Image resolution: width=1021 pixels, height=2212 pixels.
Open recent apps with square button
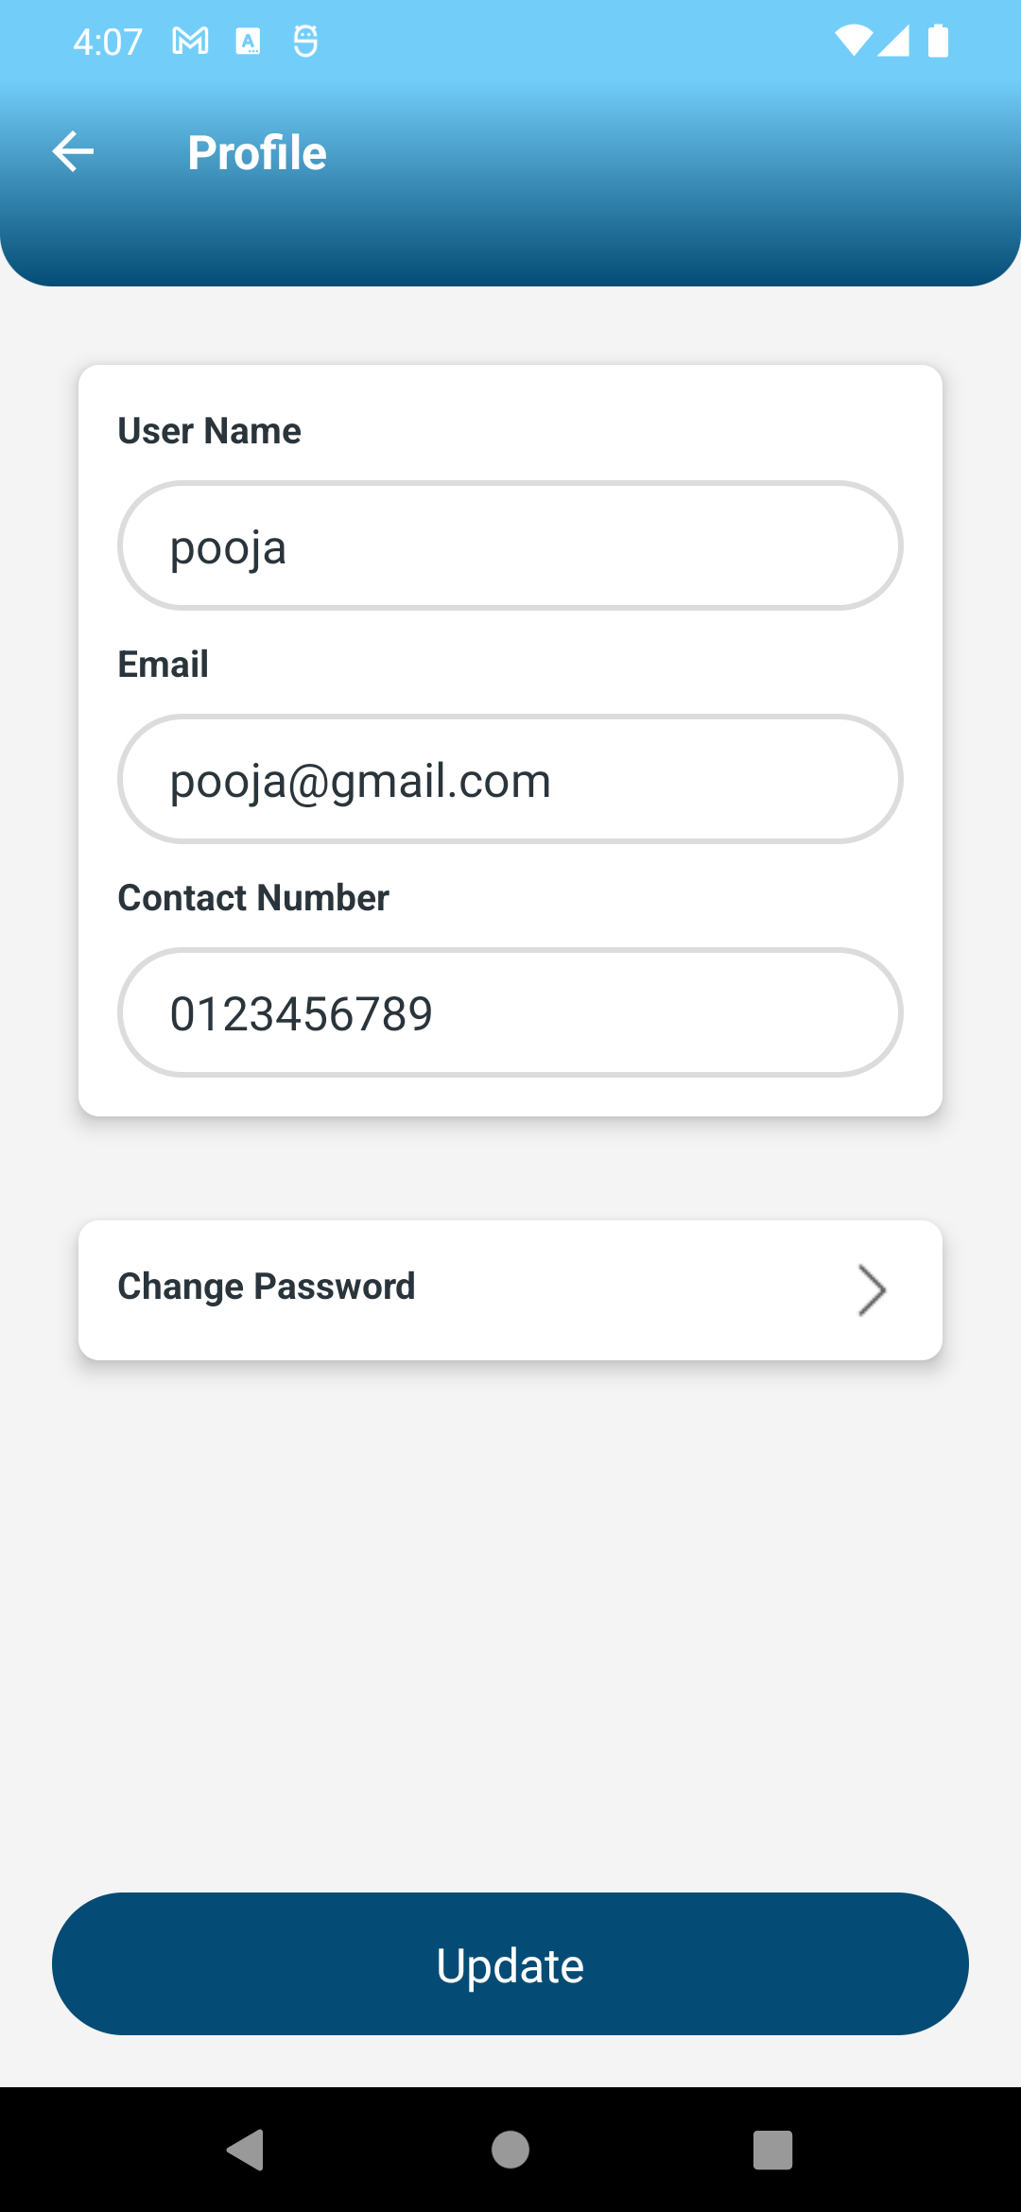772,2150
